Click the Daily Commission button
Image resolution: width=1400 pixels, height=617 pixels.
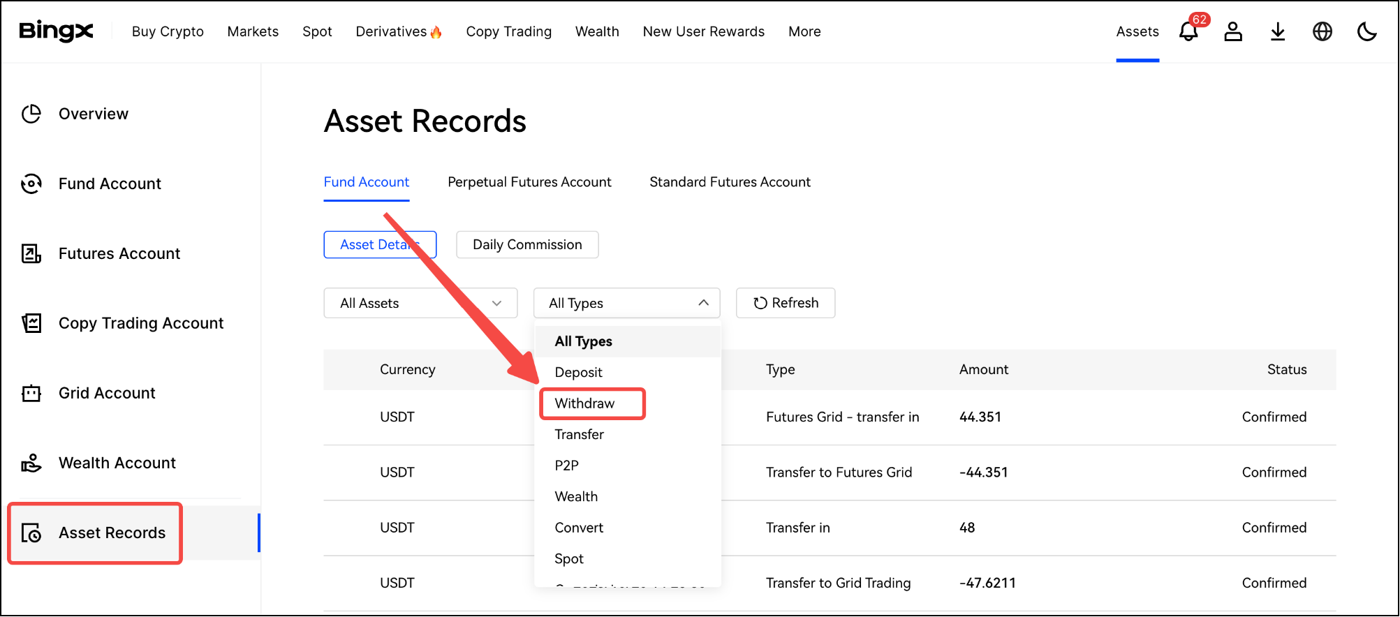(x=527, y=245)
